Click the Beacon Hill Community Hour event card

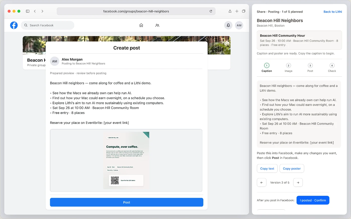pos(299,40)
